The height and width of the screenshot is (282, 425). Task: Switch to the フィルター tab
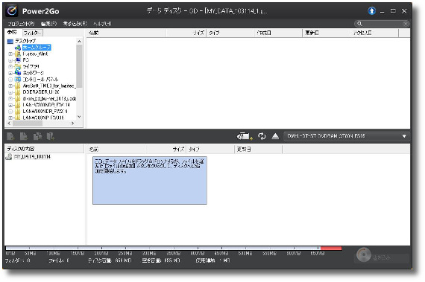[x=33, y=33]
